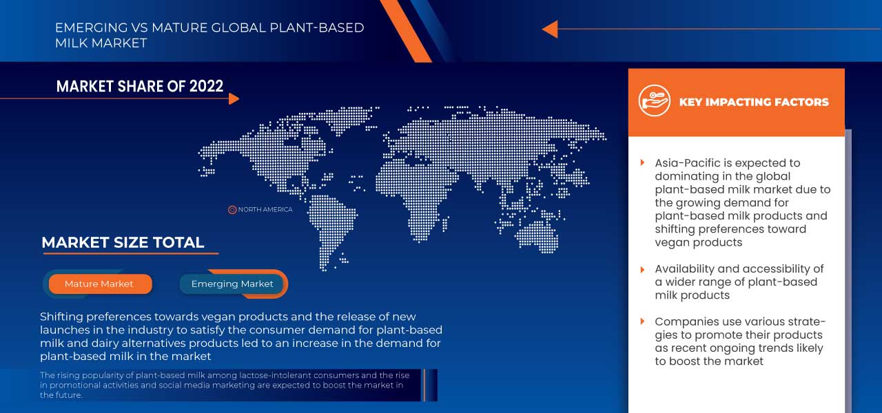This screenshot has height=413, width=882.
Task: Expand the Availability and accessibility bullet arrow
Action: (643, 269)
